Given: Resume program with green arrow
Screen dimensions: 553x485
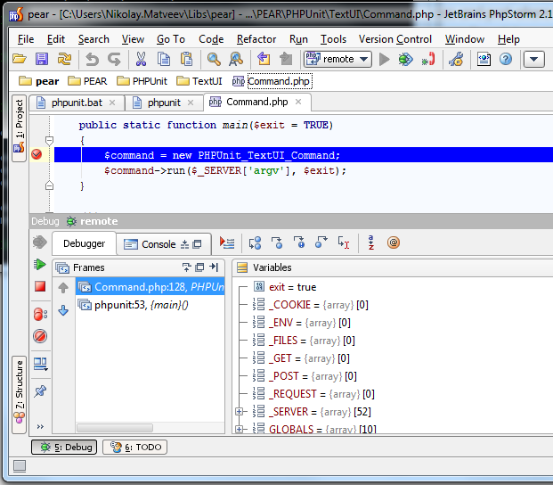Looking at the screenshot, I should pos(40,264).
